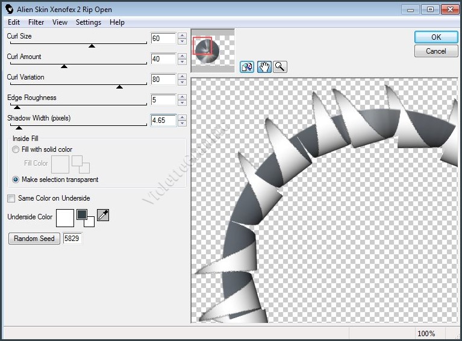Click the OK button
This screenshot has width=462, height=341.
point(435,37)
